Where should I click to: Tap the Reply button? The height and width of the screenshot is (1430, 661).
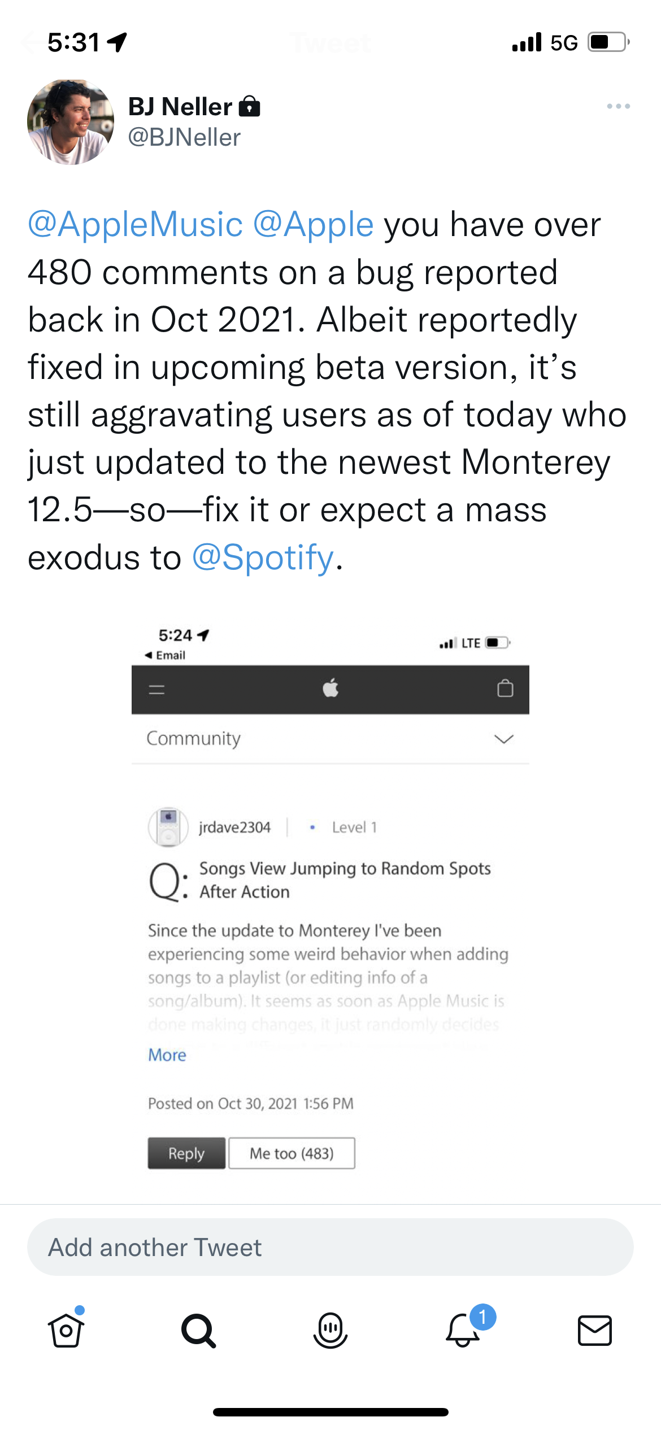[186, 1153]
